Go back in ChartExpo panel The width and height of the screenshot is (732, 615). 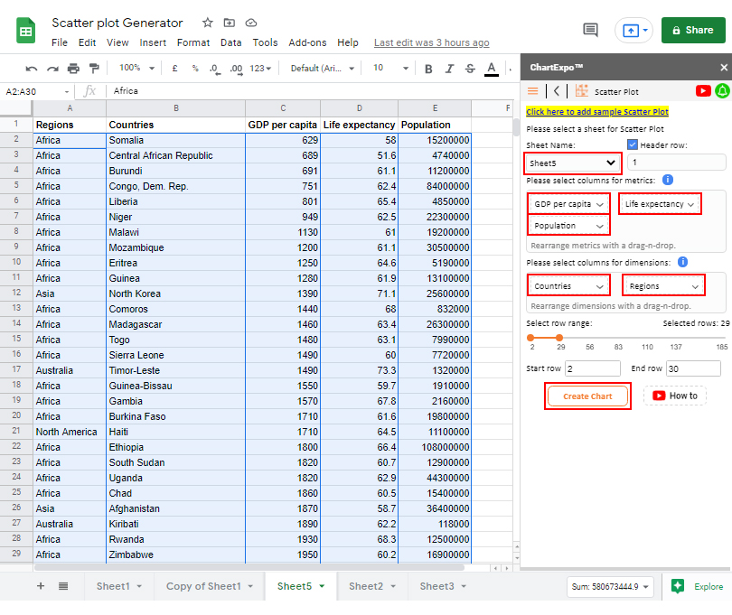tap(557, 90)
